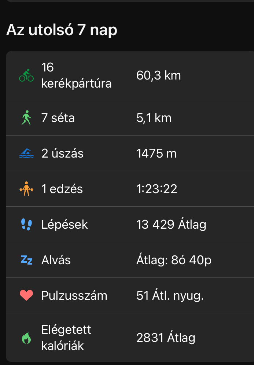Image resolution: width=254 pixels, height=365 pixels.
Task: Open the 1 edzés entry
Action: click(62, 189)
